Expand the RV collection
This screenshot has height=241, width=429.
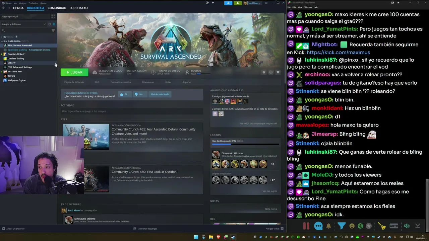(2, 37)
